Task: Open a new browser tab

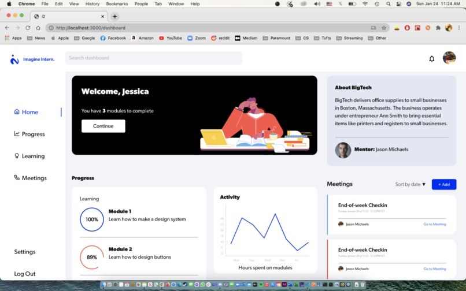Action: (x=114, y=16)
